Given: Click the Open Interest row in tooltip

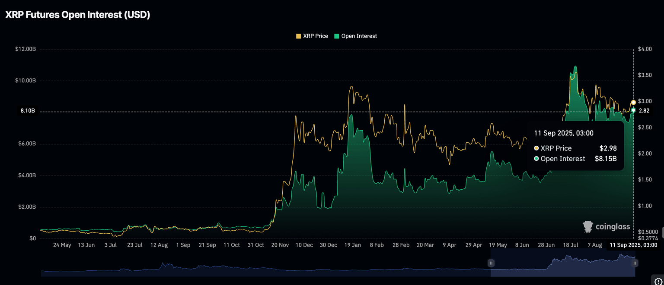Looking at the screenshot, I should click(575, 159).
